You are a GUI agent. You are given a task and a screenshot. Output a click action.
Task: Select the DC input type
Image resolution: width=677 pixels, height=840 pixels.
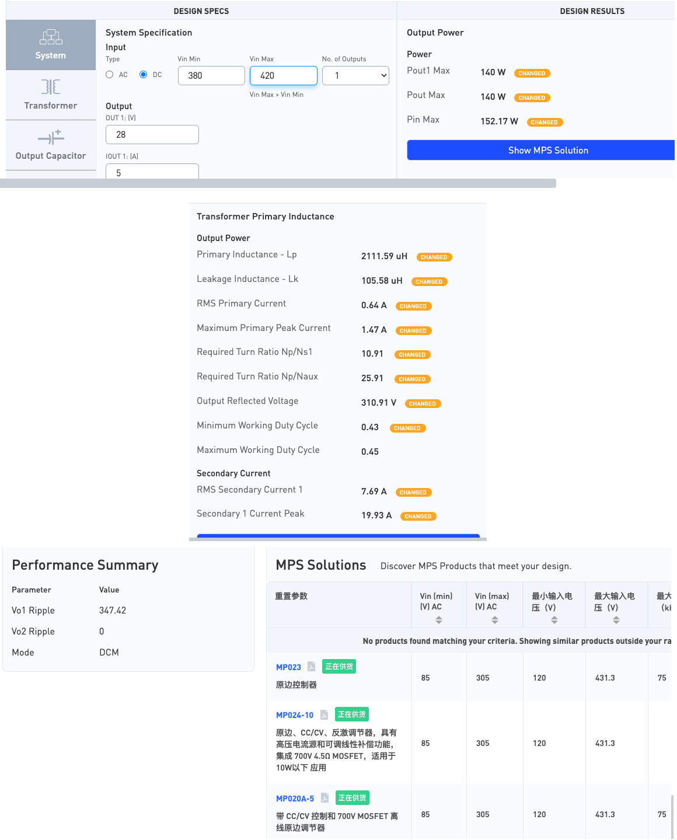click(x=144, y=75)
